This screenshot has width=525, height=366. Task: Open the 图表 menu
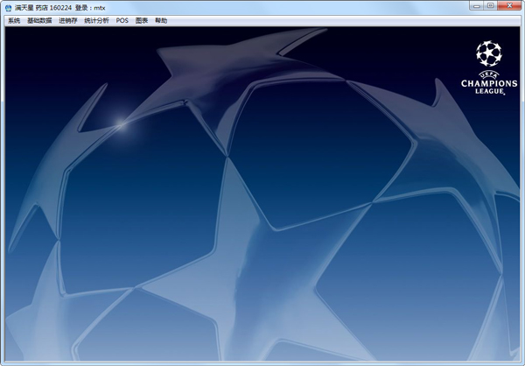click(142, 21)
